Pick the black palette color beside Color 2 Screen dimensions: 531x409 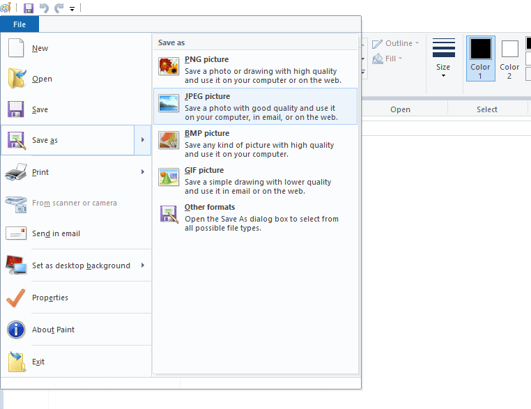tap(528, 43)
